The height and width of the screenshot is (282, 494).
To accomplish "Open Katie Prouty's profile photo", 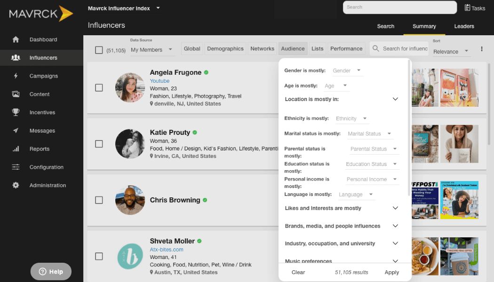I will point(130,144).
